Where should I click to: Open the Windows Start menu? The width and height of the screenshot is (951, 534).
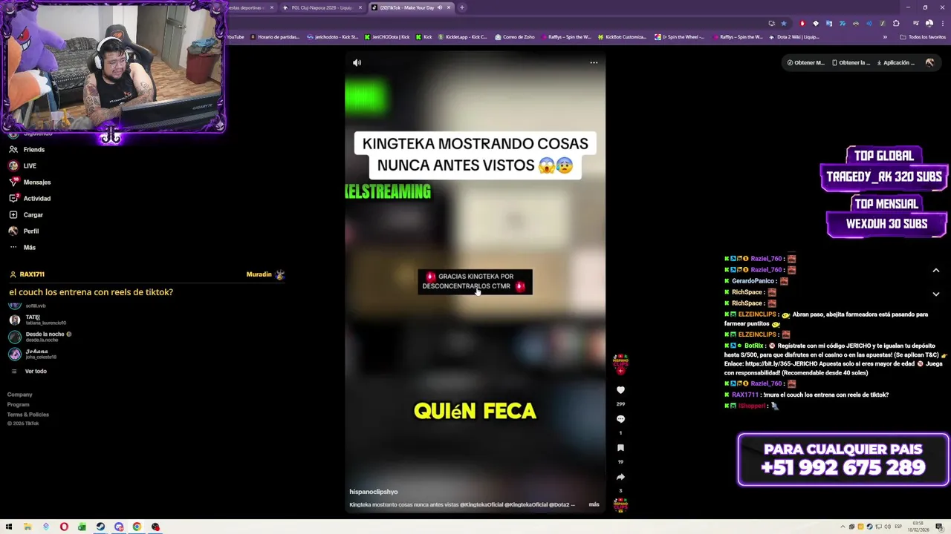(x=9, y=527)
